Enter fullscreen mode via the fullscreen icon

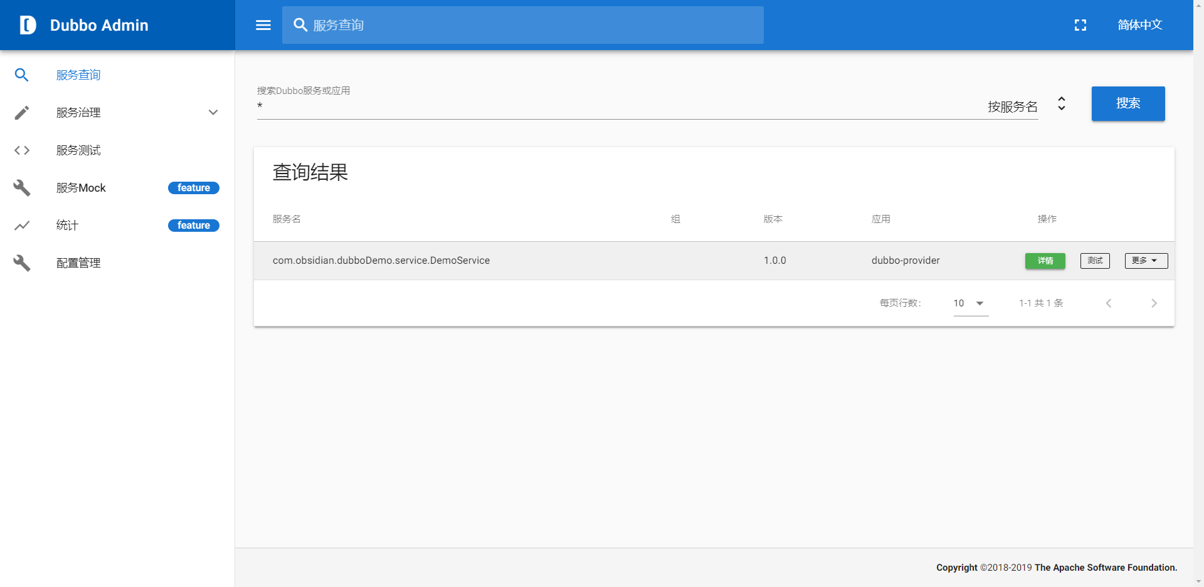click(1080, 25)
